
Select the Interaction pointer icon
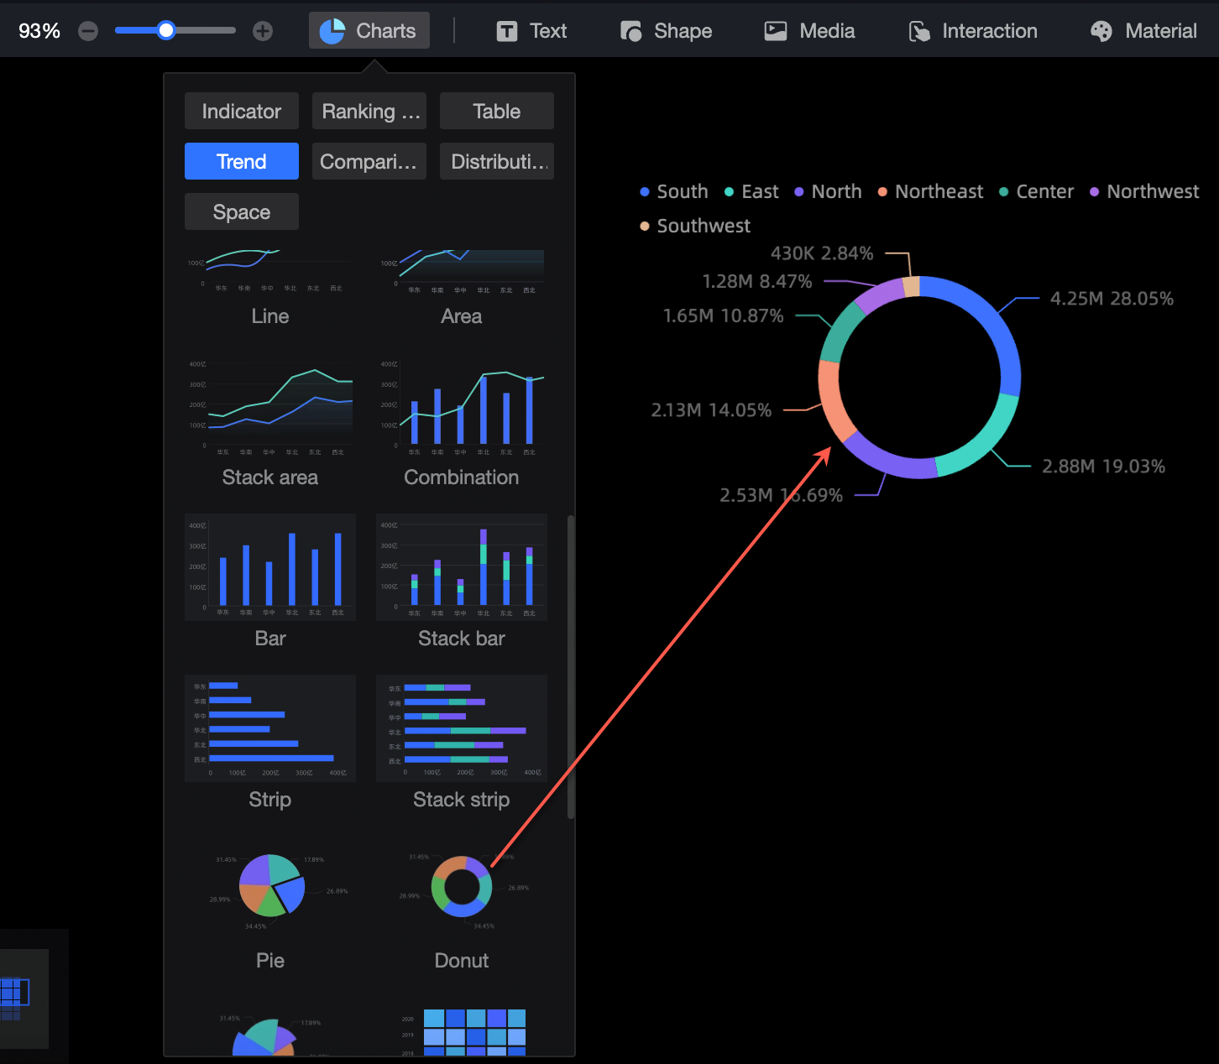[x=919, y=31]
